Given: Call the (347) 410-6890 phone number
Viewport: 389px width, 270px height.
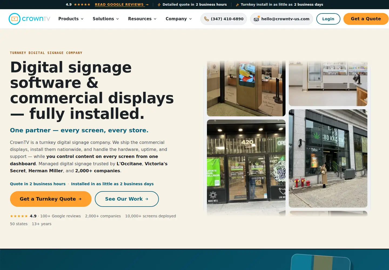Looking at the screenshot, I should point(224,19).
